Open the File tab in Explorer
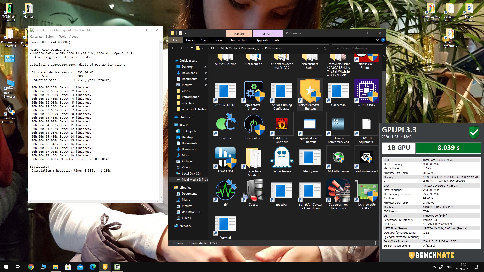Viewport: 484px width, 272px height. tap(175, 40)
